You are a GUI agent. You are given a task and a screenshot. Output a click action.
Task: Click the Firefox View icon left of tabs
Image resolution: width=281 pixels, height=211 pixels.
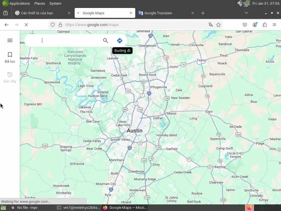(5, 13)
